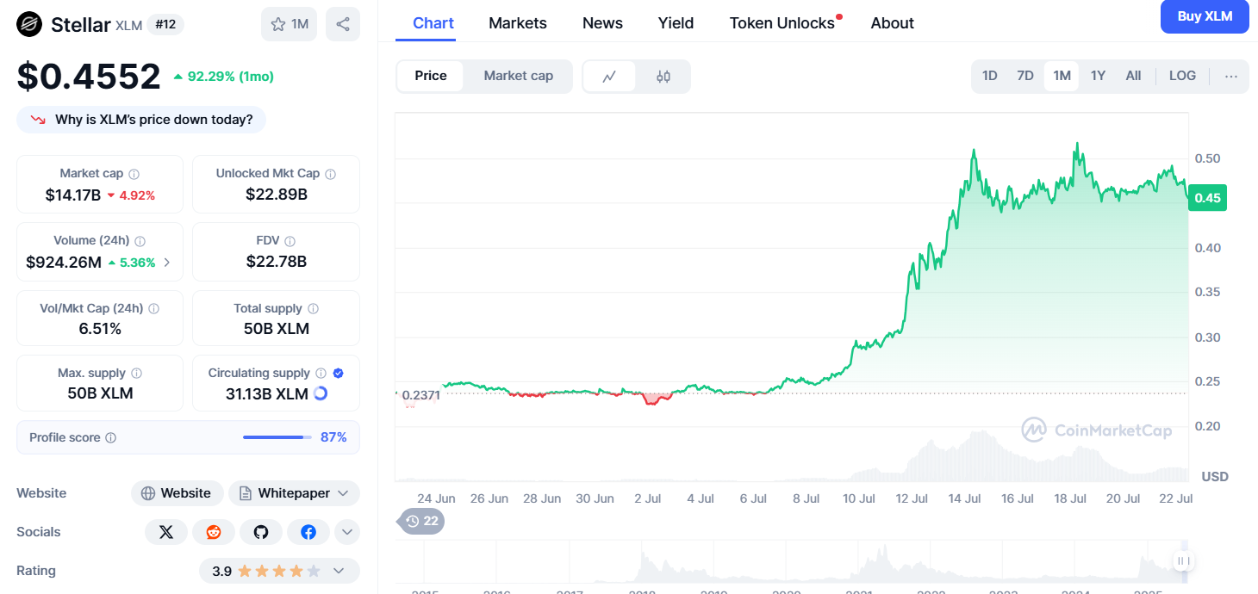The width and height of the screenshot is (1258, 594).
Task: Click the FDV info icon
Action: 290,242
